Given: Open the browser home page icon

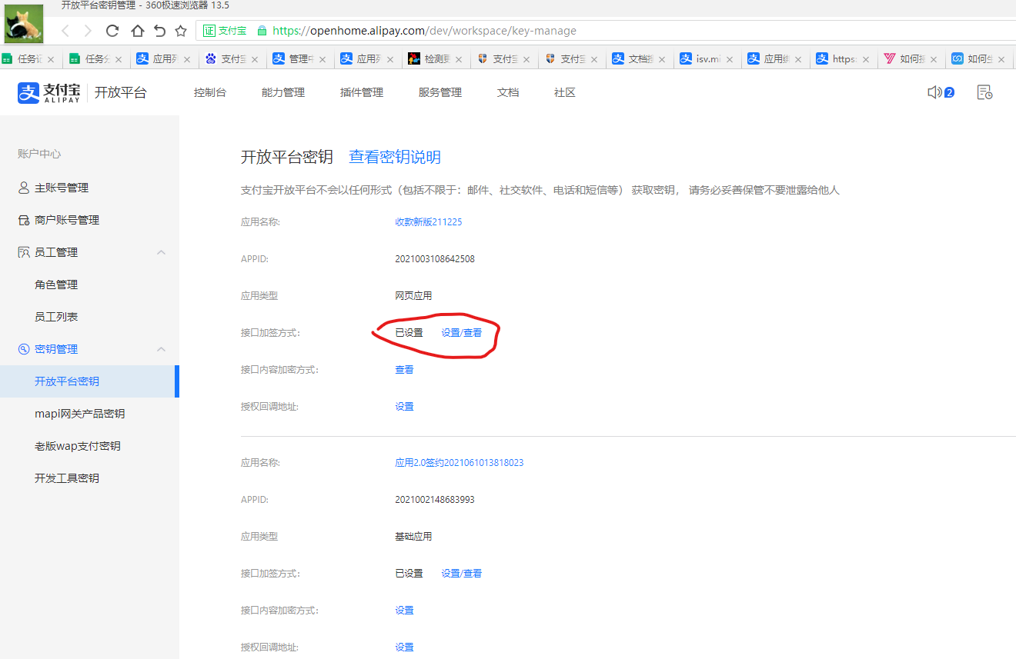Looking at the screenshot, I should (137, 31).
